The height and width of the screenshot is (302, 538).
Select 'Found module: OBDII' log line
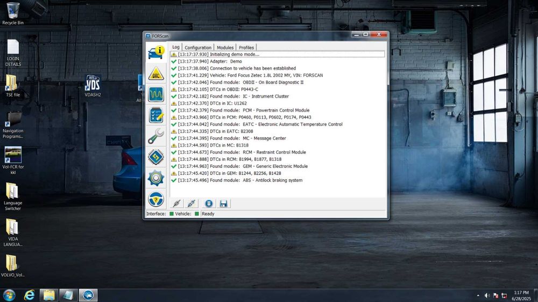(x=277, y=83)
